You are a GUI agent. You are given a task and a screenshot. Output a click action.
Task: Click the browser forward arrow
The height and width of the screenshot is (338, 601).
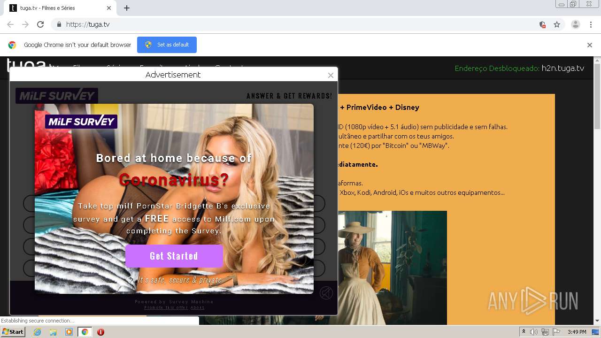pos(25,24)
